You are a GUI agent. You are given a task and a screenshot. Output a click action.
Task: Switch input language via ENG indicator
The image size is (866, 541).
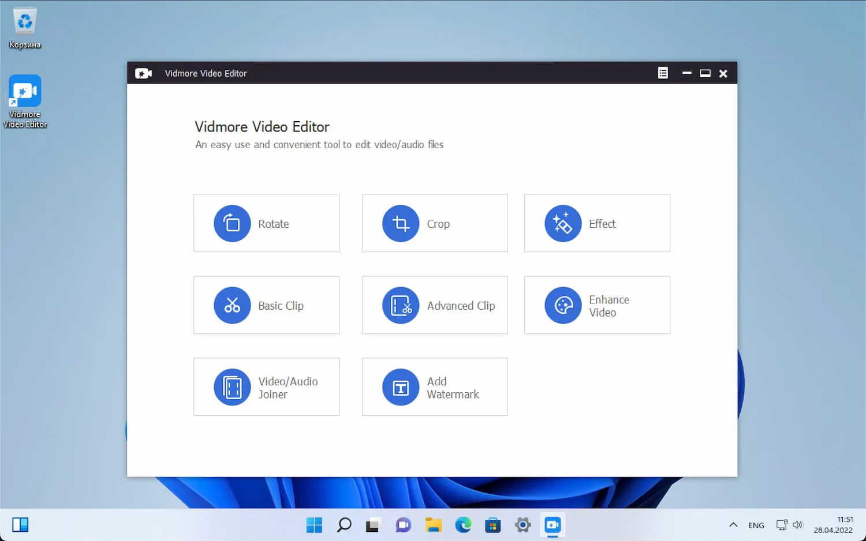[x=756, y=525]
